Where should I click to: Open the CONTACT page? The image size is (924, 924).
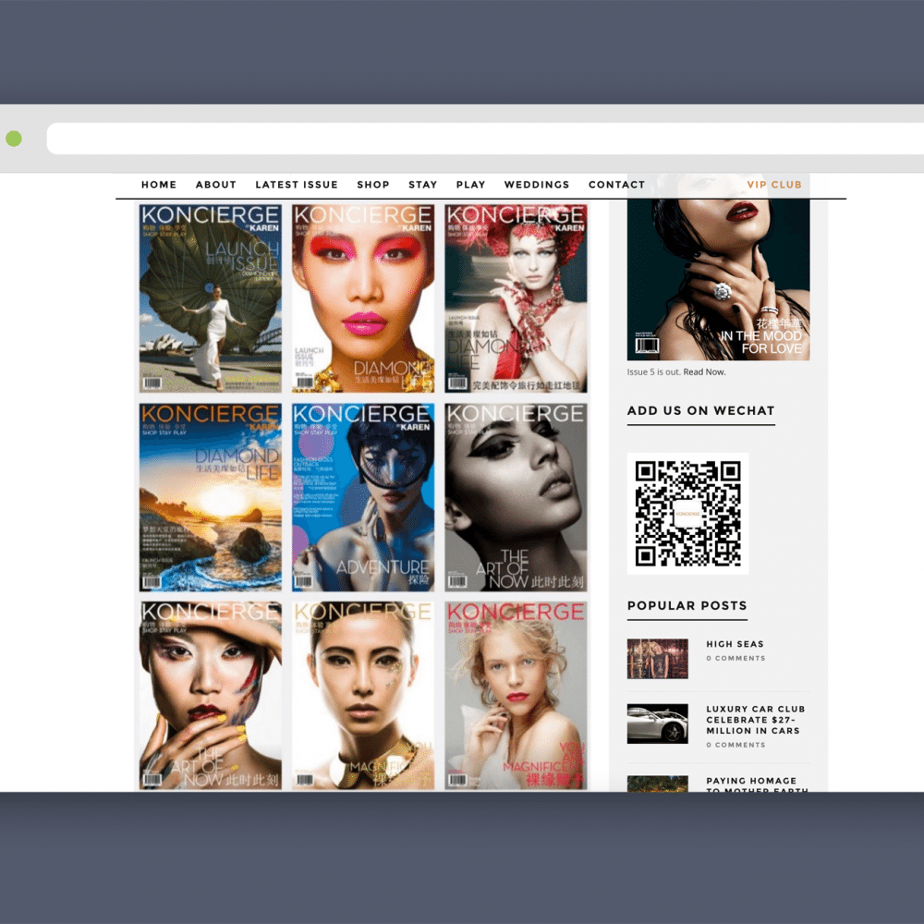coord(616,185)
